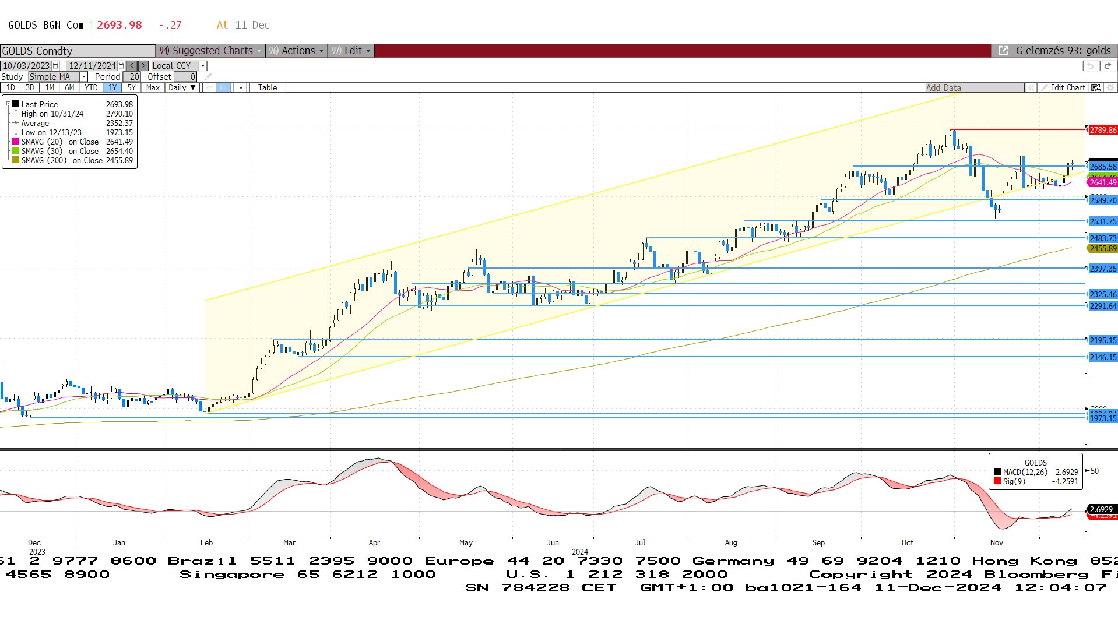Click the green SMAVG (30) swatch
Viewport: 1118px width, 620px height.
16,151
